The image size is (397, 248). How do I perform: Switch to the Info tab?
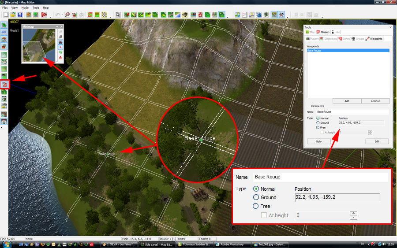point(336,32)
